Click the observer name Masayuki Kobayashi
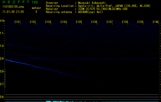This screenshot has height=102, width=161. pyautogui.click(x=92, y=3)
